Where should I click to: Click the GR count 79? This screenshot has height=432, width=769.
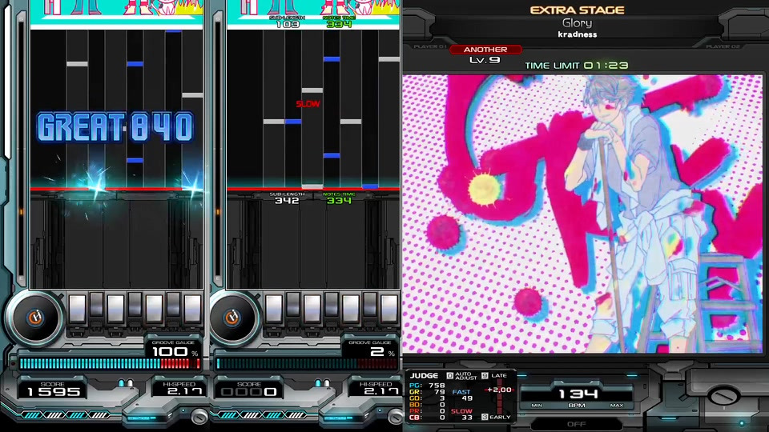[x=440, y=392]
